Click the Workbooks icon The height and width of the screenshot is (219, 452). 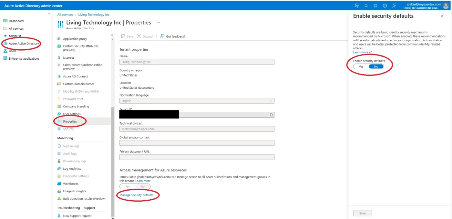click(x=59, y=184)
